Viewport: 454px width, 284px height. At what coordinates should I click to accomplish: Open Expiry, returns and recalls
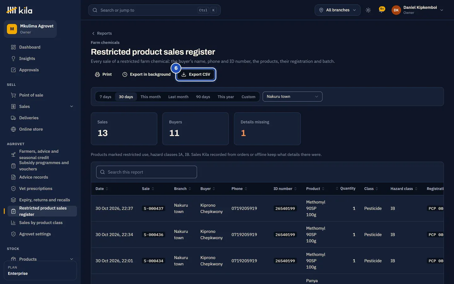(42, 200)
